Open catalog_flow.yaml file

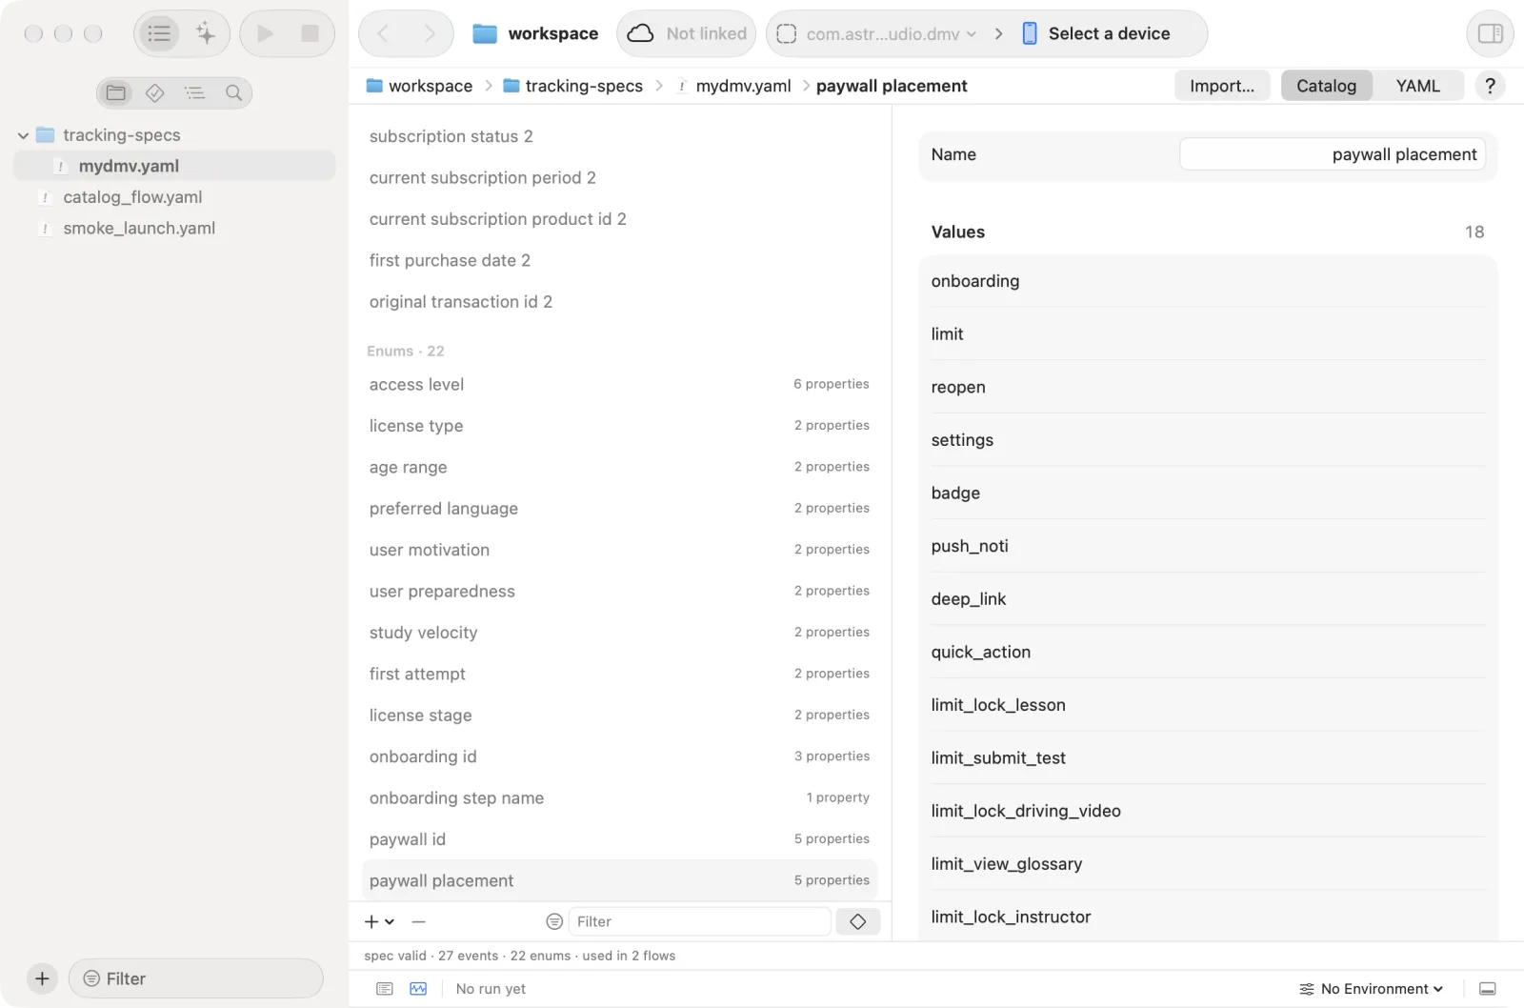132,197
